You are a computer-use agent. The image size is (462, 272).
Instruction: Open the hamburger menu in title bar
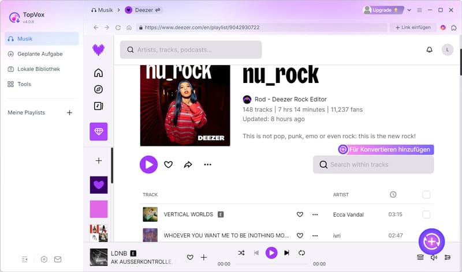pos(419,10)
